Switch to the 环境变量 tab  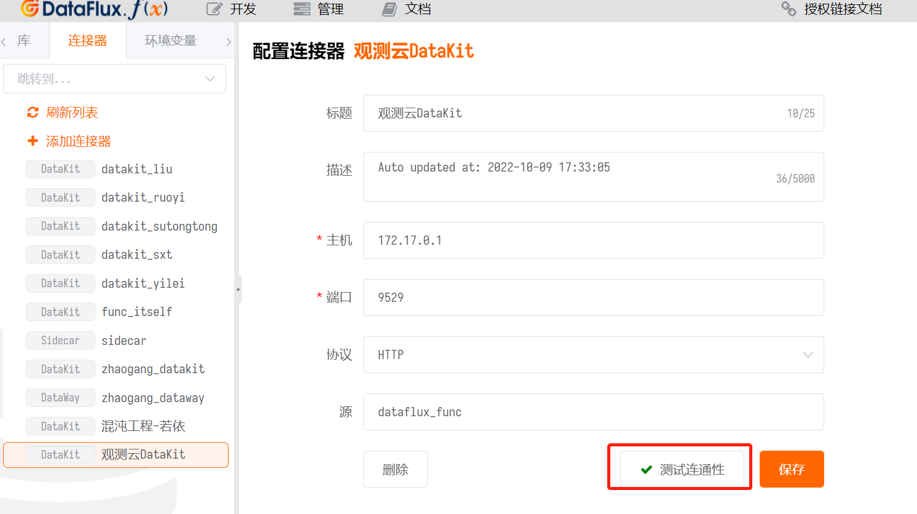click(171, 41)
